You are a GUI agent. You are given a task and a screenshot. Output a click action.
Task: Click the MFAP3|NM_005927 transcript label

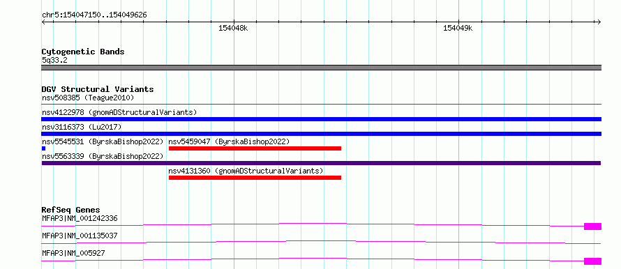(x=73, y=253)
